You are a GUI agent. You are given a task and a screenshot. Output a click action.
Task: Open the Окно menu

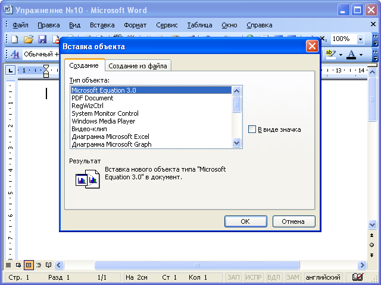pyautogui.click(x=229, y=25)
